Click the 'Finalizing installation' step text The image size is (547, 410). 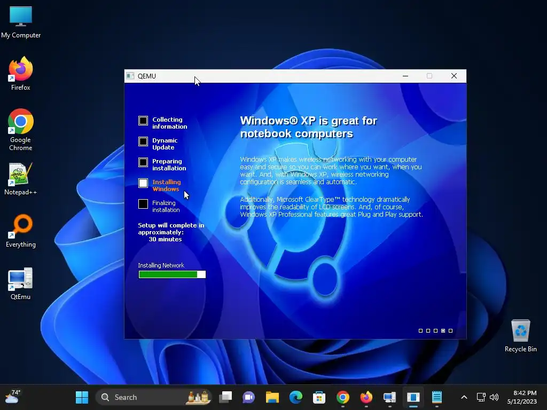(x=166, y=207)
